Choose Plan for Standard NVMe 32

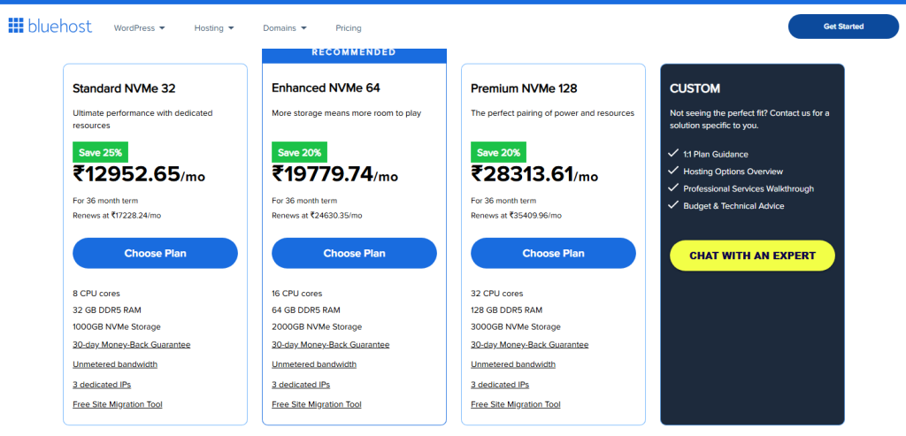pyautogui.click(x=155, y=253)
